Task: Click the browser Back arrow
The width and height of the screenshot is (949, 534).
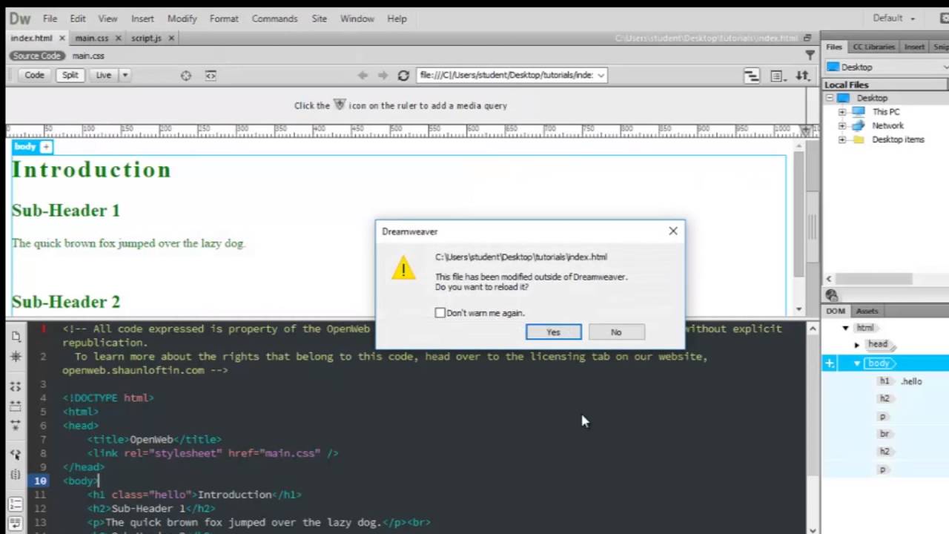Action: coord(363,75)
